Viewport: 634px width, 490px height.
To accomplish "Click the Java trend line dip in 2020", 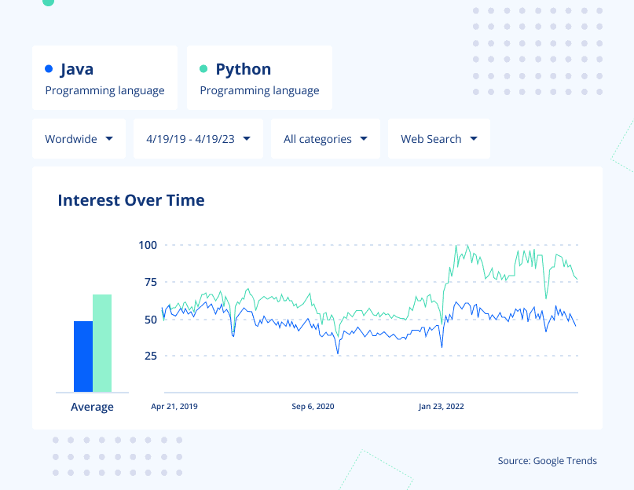I will tap(339, 351).
